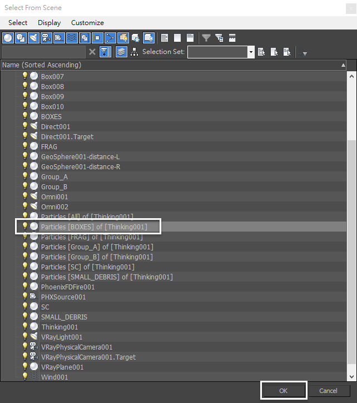Toggle the light bulb next to Wind001
Image resolution: width=357 pixels, height=403 pixels.
[x=25, y=376]
